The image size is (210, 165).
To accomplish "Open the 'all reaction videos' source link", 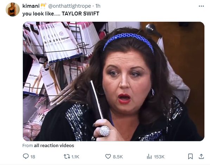I will click(x=54, y=145).
